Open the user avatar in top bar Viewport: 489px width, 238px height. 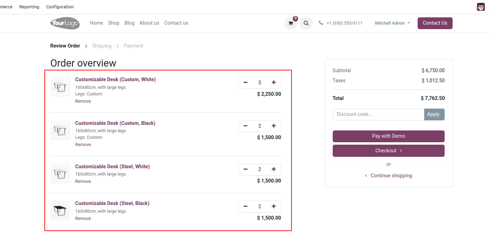pos(481,7)
